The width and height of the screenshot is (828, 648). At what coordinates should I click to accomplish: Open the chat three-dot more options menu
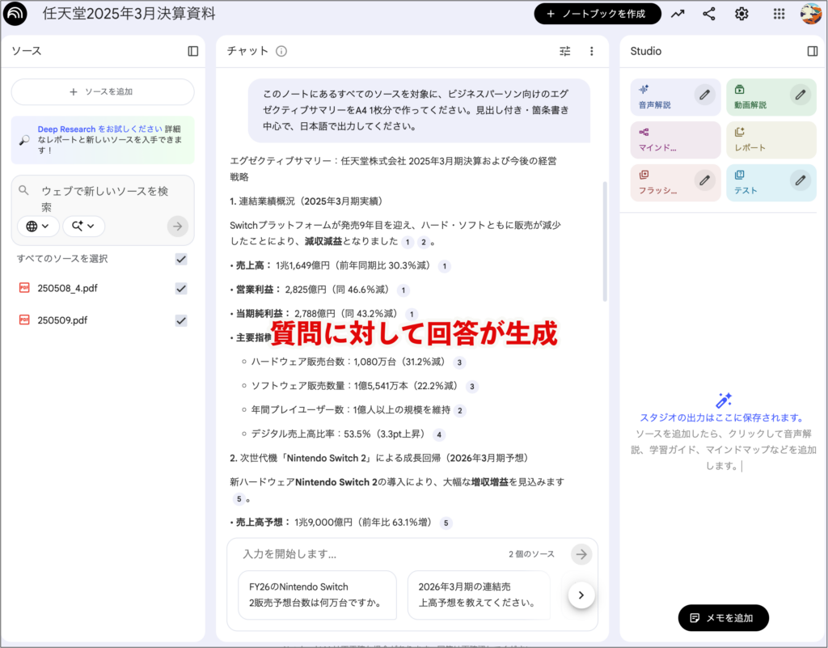coord(591,51)
